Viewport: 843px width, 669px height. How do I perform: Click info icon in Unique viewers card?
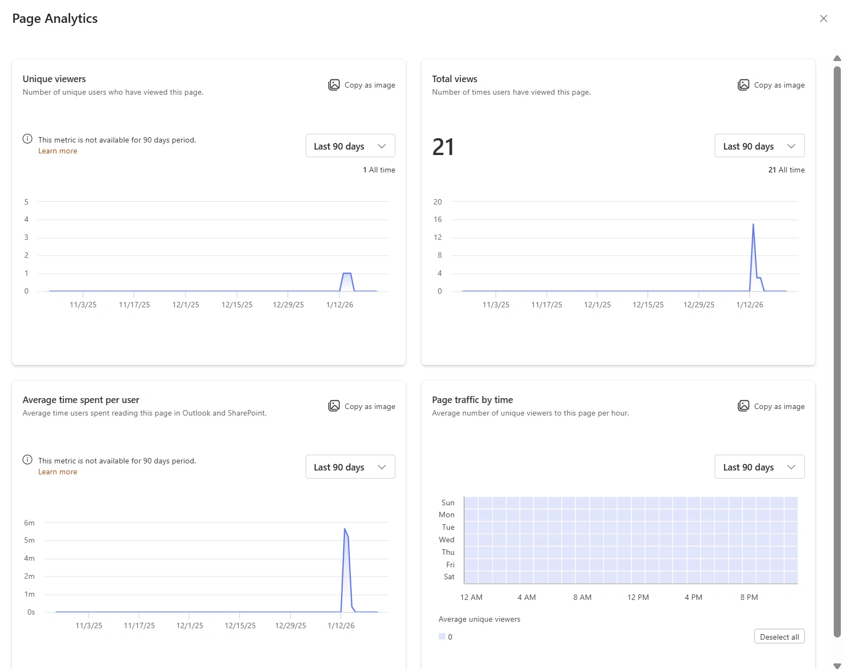click(x=27, y=139)
